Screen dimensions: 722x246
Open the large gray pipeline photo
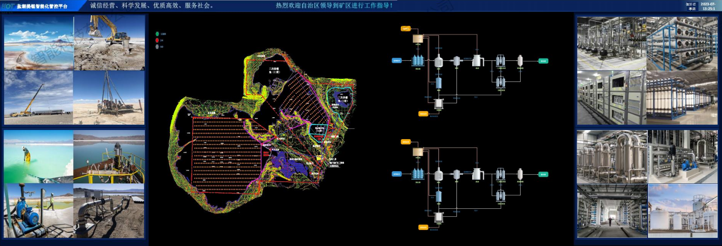(x=109, y=211)
